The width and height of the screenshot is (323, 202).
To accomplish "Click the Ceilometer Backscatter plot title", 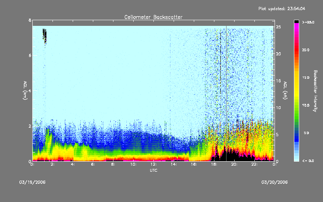I will [153, 17].
